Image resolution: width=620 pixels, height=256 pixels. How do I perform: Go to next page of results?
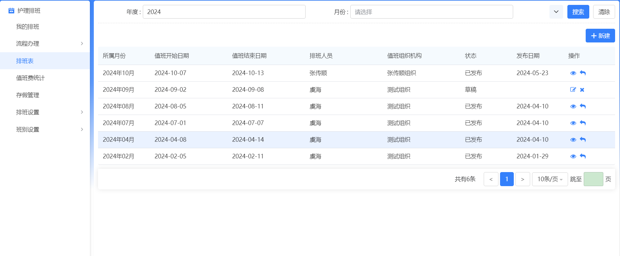tap(523, 179)
